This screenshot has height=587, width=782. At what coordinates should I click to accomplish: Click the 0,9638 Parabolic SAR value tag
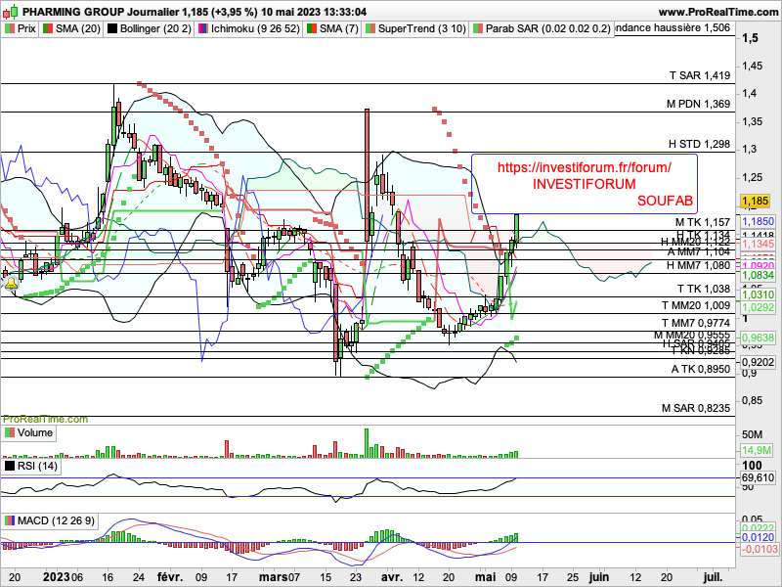[x=759, y=338]
